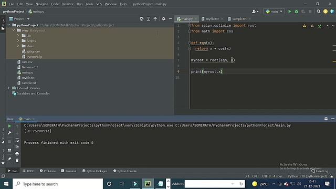Click the taskbar search box
The image size is (336, 189).
(58, 184)
